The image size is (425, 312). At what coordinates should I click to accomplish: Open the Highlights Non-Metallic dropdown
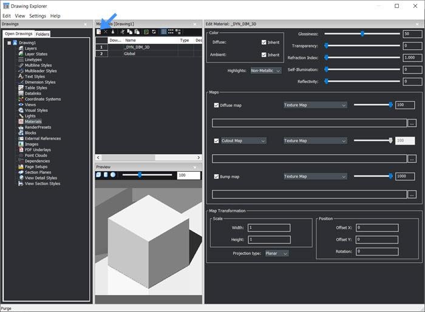[266, 70]
